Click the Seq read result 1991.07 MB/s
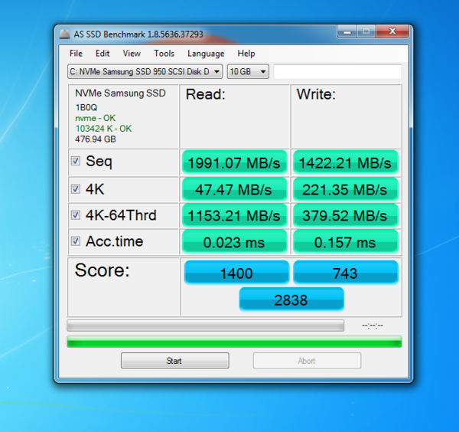The height and width of the screenshot is (432, 459). tap(234, 162)
